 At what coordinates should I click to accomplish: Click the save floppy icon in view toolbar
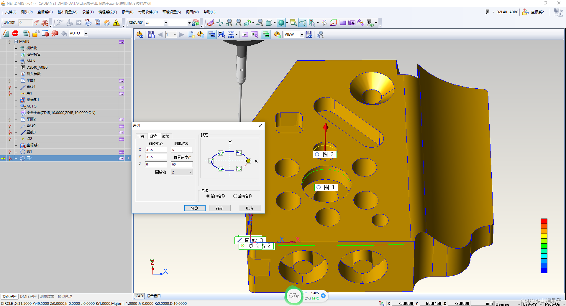click(x=151, y=34)
